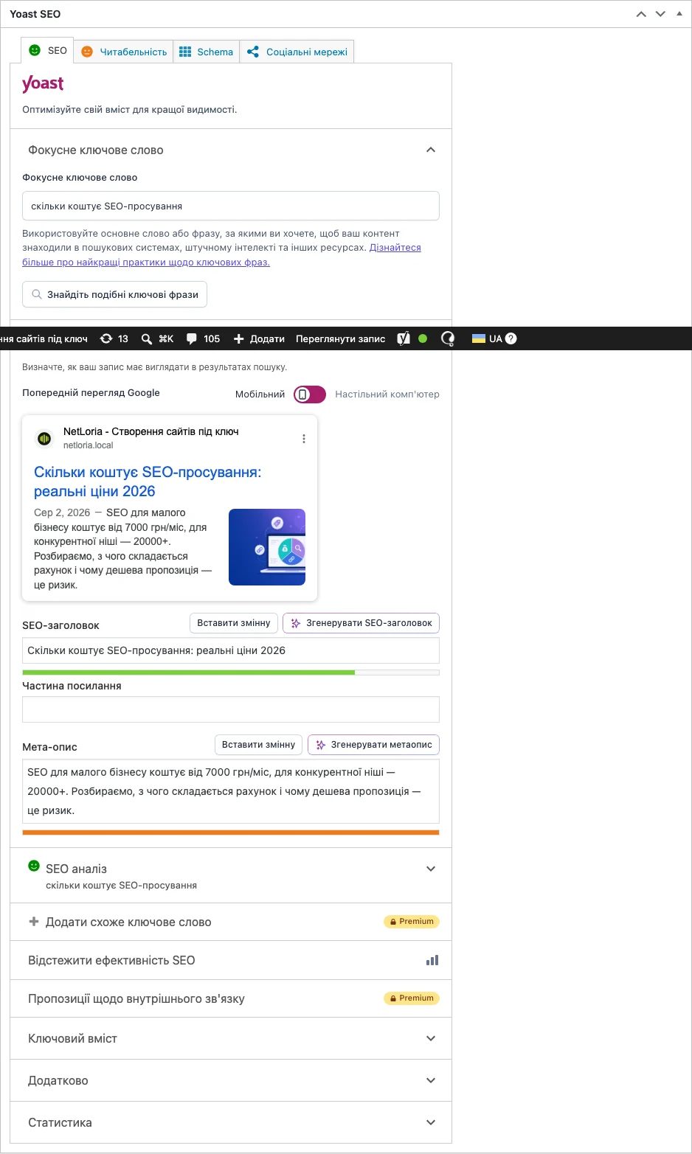Image resolution: width=692 pixels, height=1154 pixels.
Task: Switch to the Читабельність tab
Action: click(x=124, y=52)
